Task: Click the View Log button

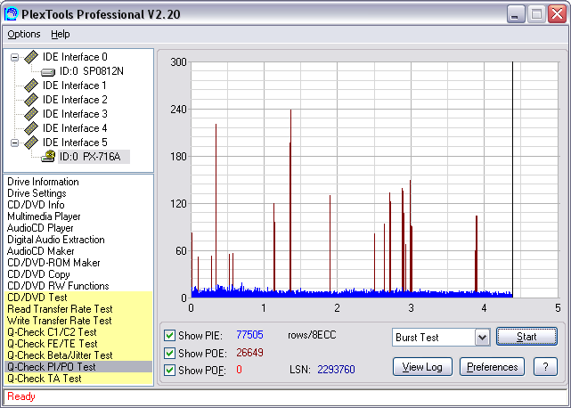Action: 422,367
